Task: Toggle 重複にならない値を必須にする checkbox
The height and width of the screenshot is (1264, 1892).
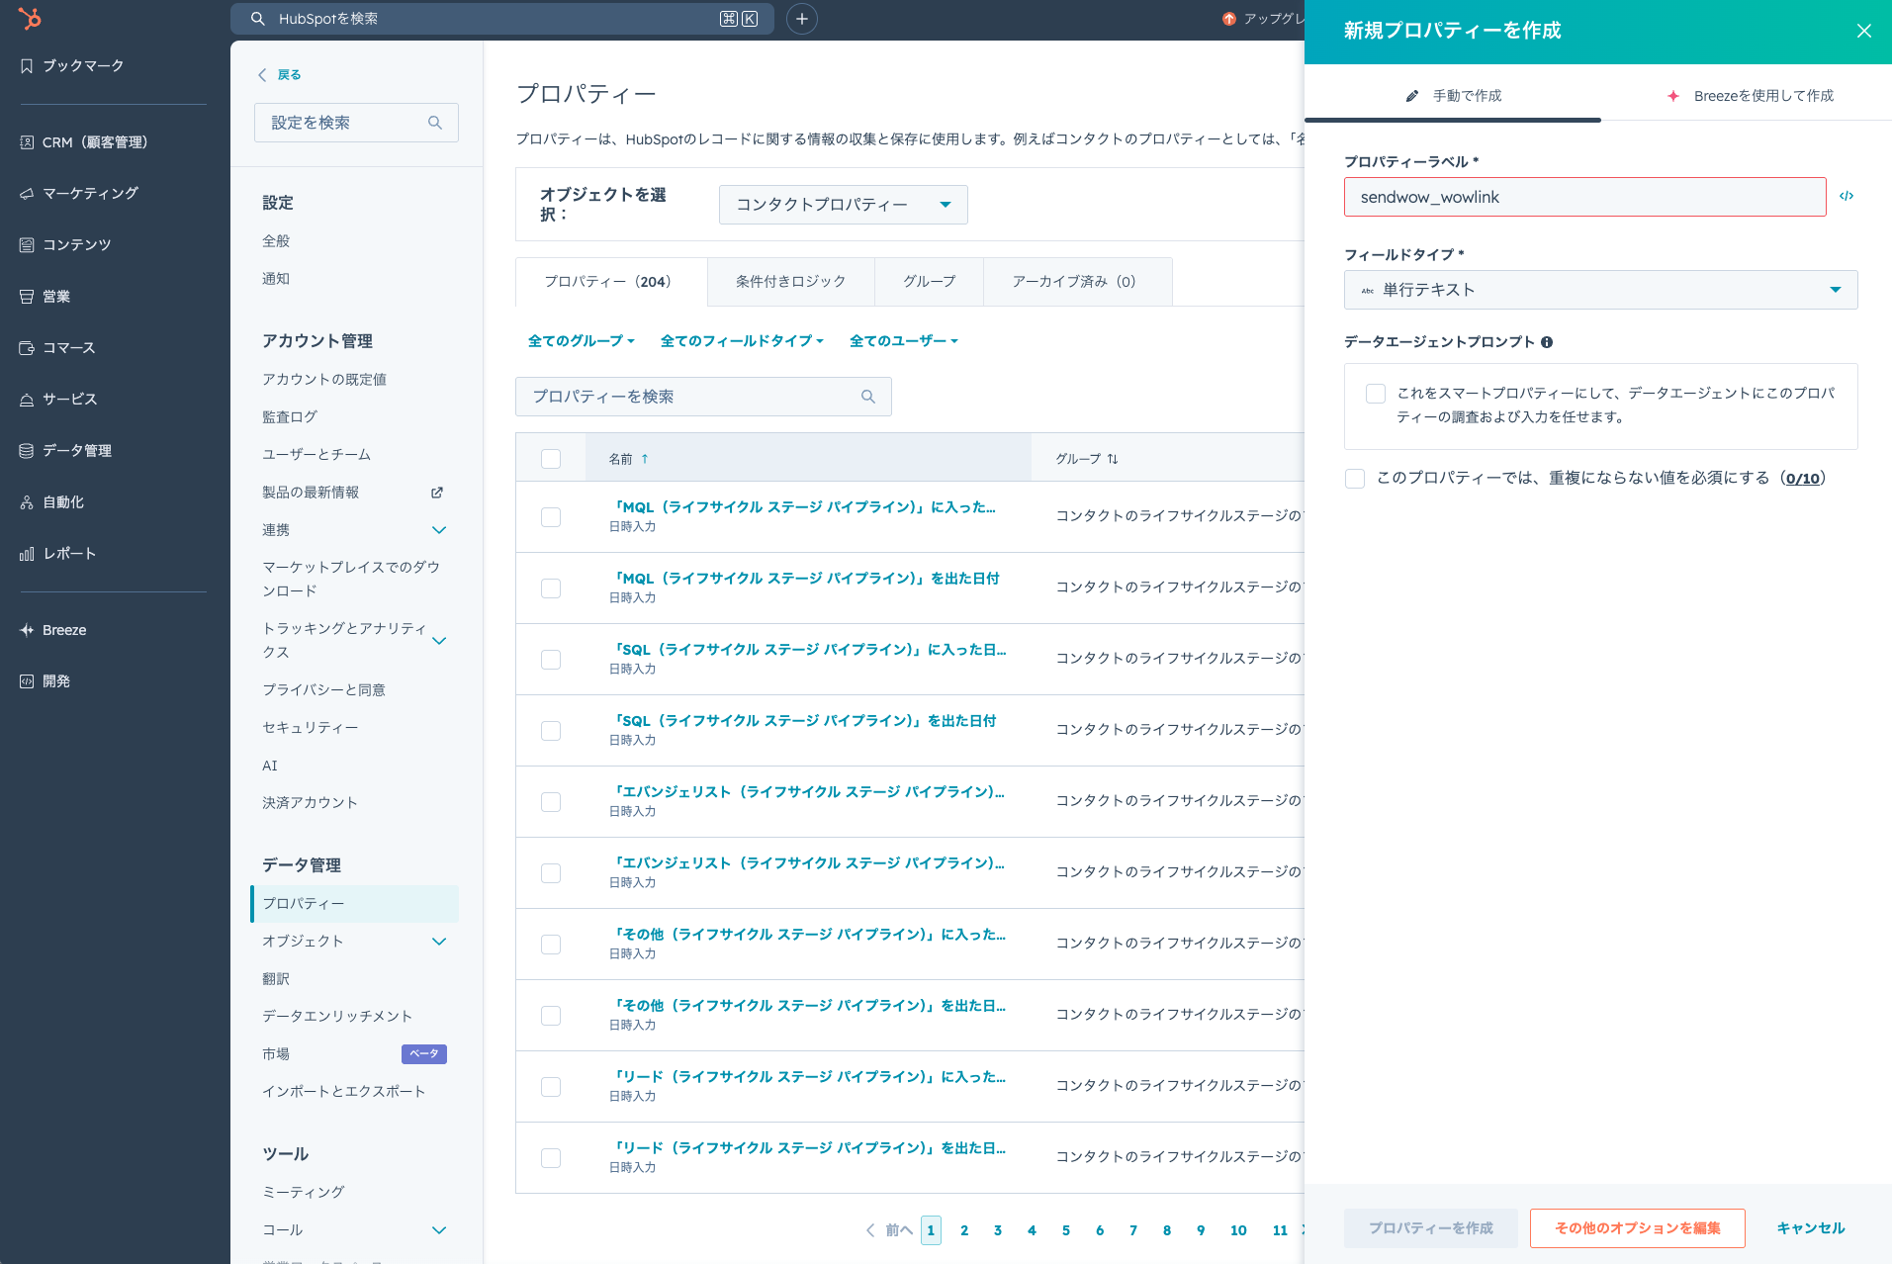Action: (1355, 479)
